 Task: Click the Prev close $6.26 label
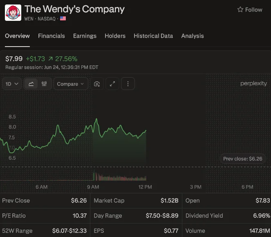coord(243,159)
